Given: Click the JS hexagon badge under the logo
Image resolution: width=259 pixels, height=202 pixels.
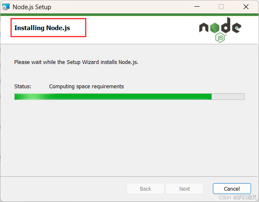Looking at the screenshot, I should click(x=220, y=38).
